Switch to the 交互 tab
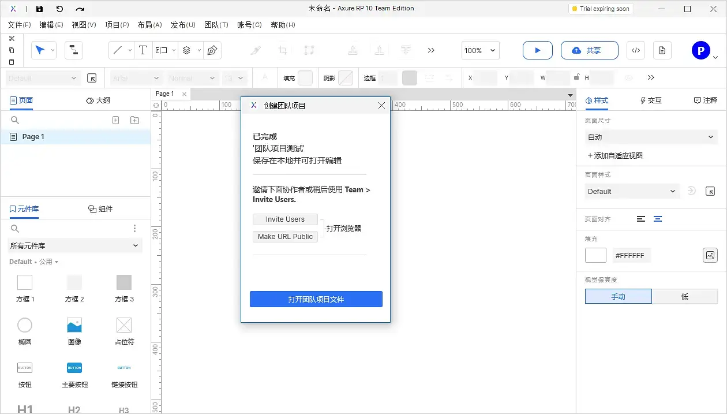The width and height of the screenshot is (727, 414). [x=650, y=100]
